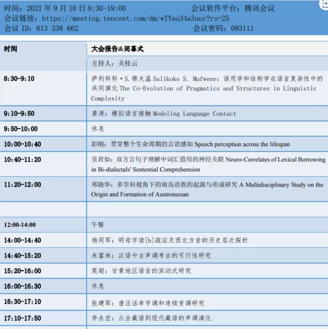This screenshot has width=328, height=329.
Task: Click the share/export icon in top-right corner
Action: (322, 4)
